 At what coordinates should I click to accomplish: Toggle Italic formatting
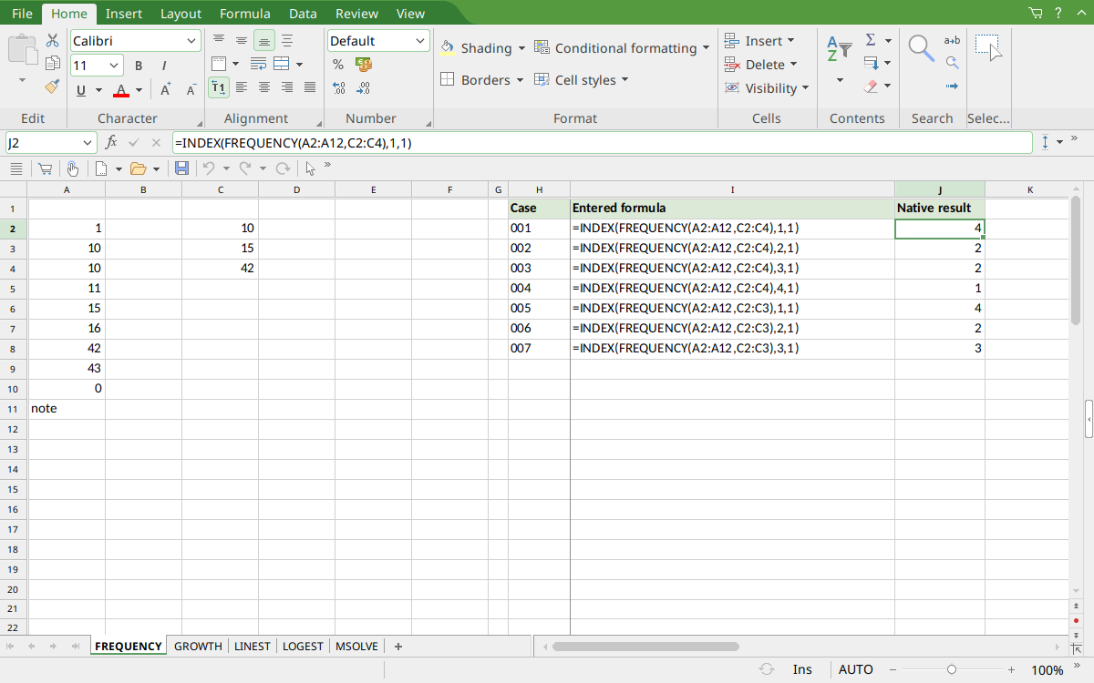coord(164,66)
